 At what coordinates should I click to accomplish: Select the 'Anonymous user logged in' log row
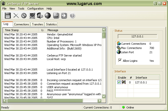click(53, 94)
